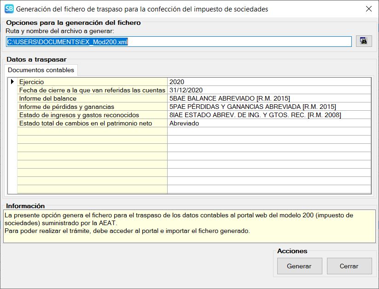Select the closing date 31/12/2020 cell
This screenshot has height=289, width=379.
tap(269, 90)
